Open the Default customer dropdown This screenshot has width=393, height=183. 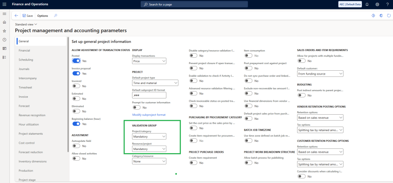coord(320,73)
